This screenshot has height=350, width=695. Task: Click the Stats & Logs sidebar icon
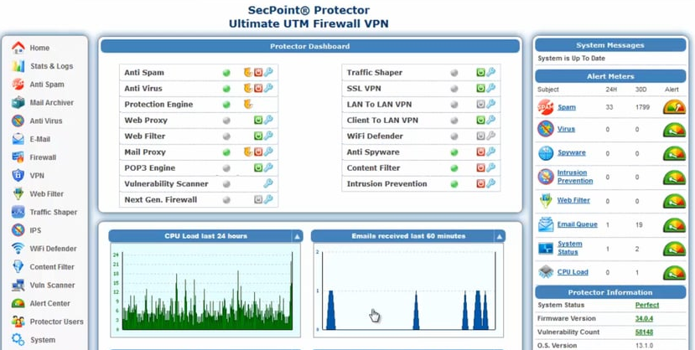[18, 66]
